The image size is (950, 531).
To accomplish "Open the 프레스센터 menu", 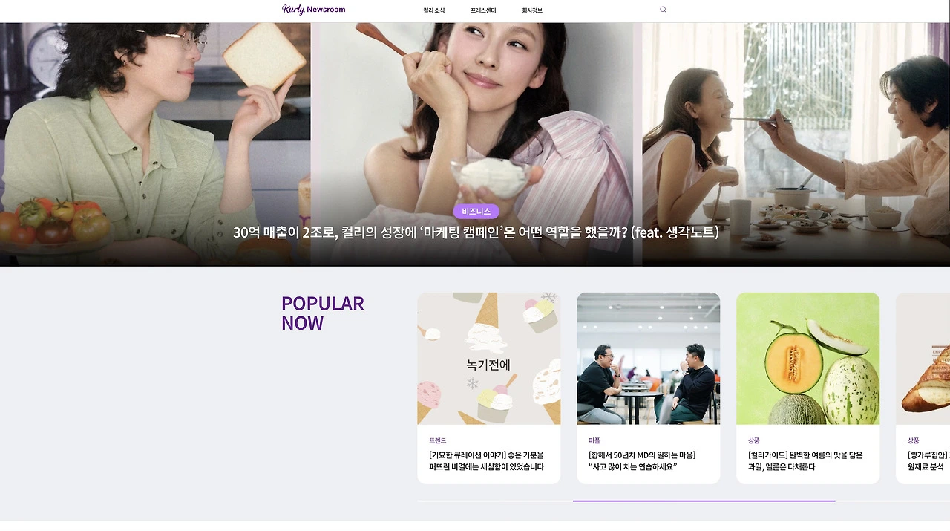I will pyautogui.click(x=483, y=10).
